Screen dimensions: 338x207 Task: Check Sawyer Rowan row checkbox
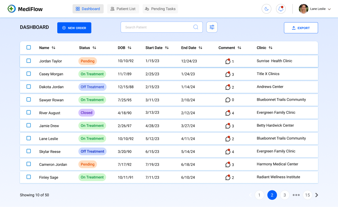[28, 99]
